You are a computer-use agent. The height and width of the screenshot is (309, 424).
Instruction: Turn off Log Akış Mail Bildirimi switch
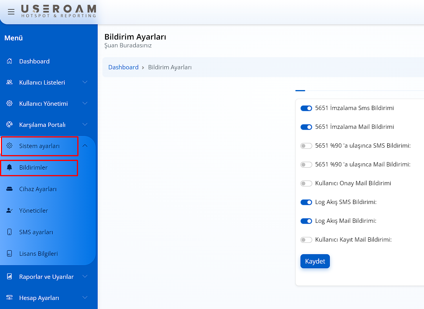pos(306,221)
